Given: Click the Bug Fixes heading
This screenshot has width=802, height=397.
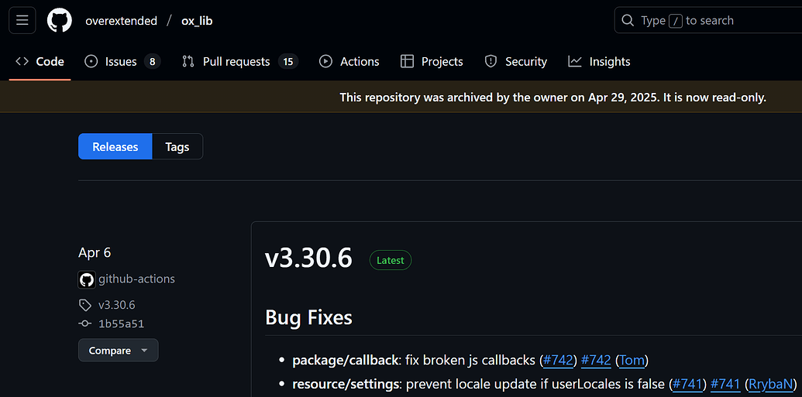Looking at the screenshot, I should click(309, 317).
